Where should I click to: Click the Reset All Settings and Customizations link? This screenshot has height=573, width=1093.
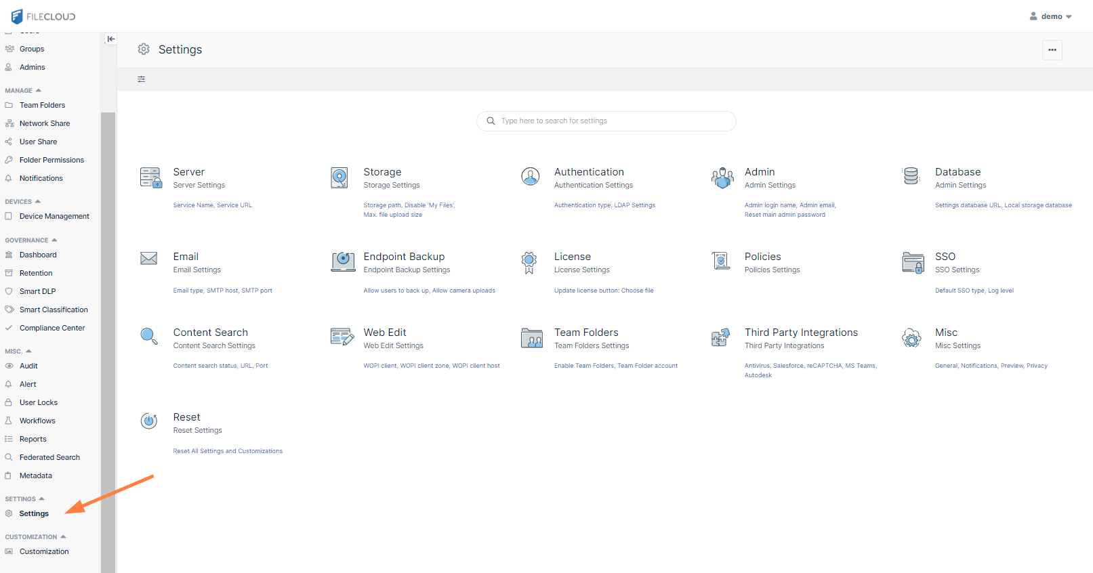(x=228, y=451)
